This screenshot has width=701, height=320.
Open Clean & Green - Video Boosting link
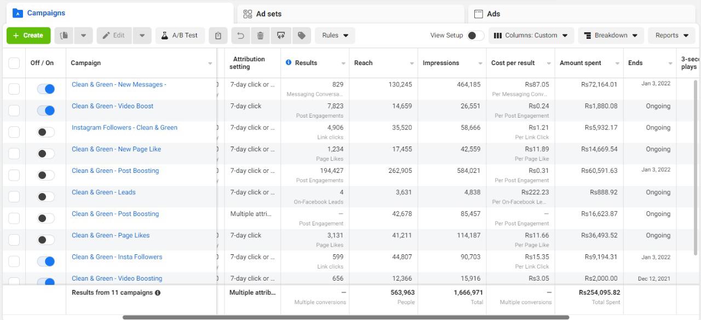(x=117, y=278)
